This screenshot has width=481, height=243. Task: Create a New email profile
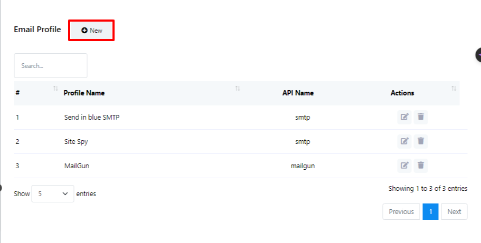92,31
